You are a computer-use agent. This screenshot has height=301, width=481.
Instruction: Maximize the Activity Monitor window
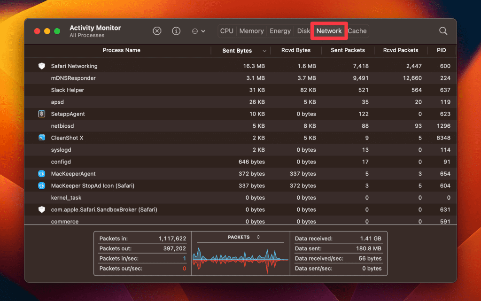coord(57,31)
